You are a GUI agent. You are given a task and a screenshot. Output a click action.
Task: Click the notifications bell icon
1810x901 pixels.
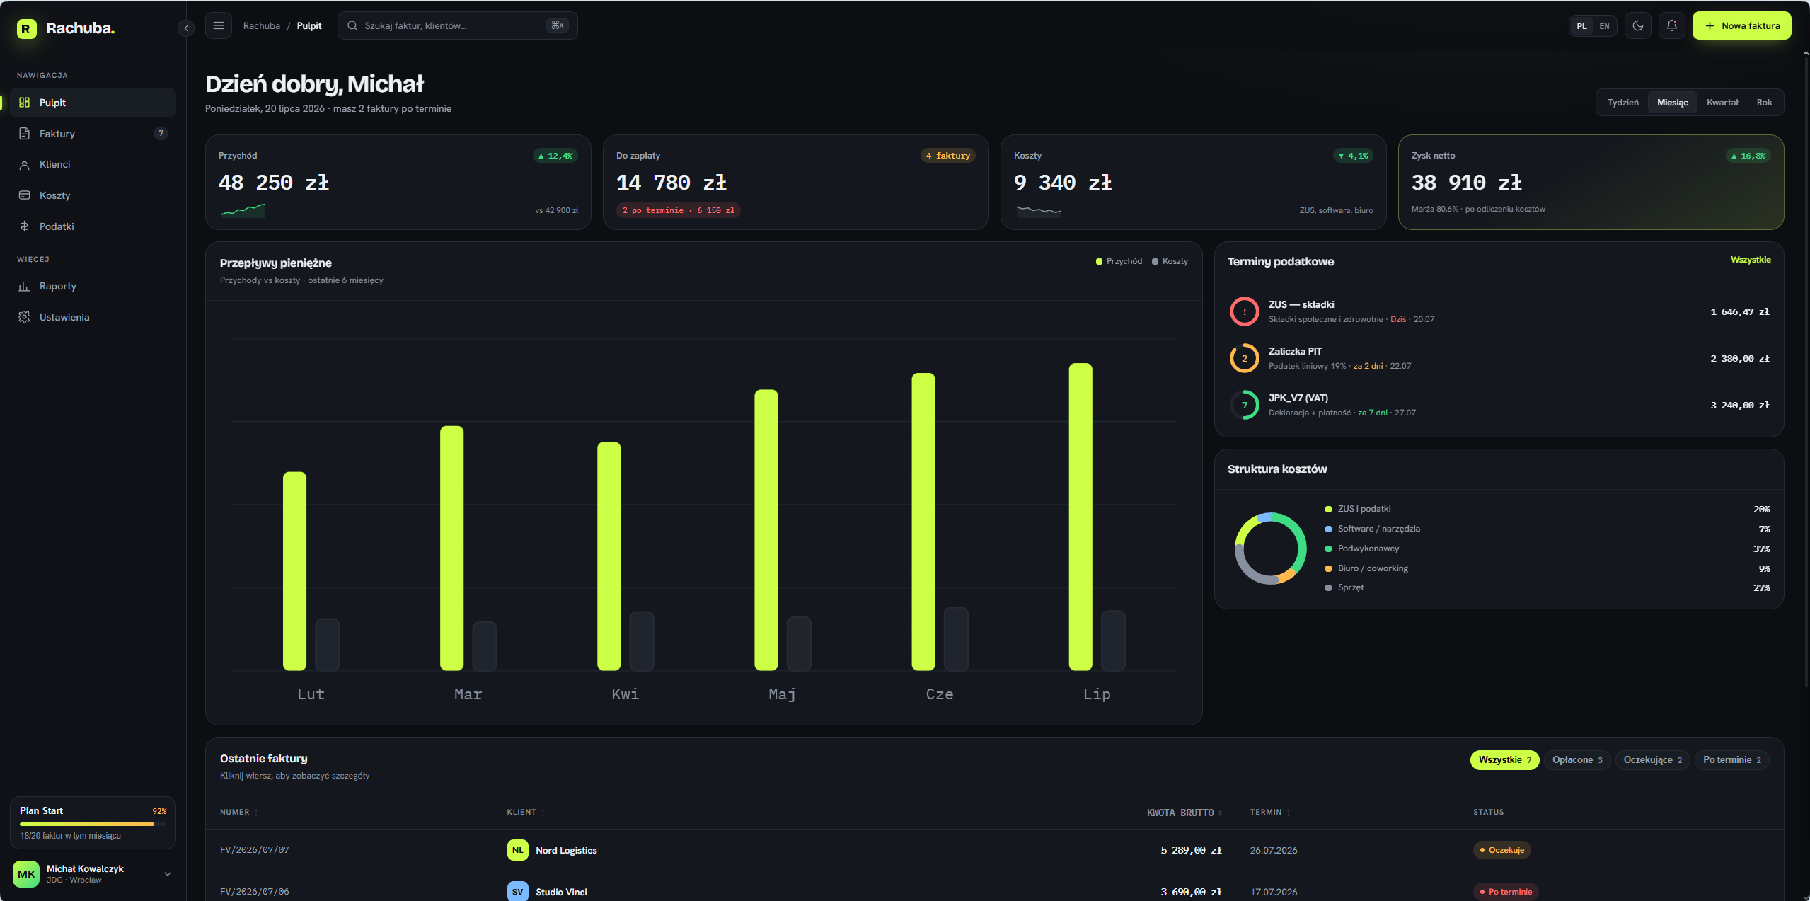click(1671, 25)
